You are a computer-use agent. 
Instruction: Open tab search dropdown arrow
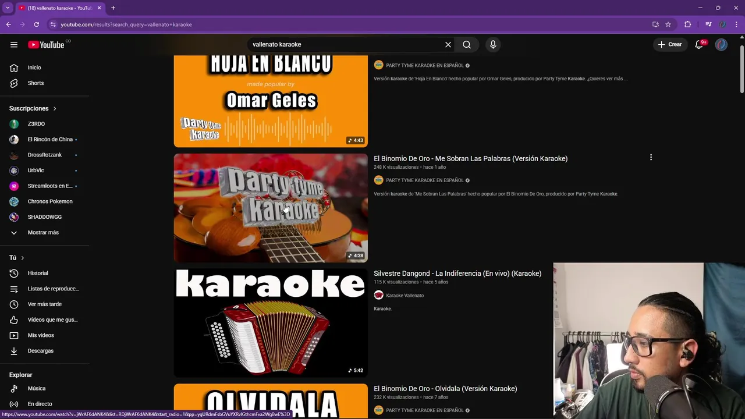click(x=8, y=8)
